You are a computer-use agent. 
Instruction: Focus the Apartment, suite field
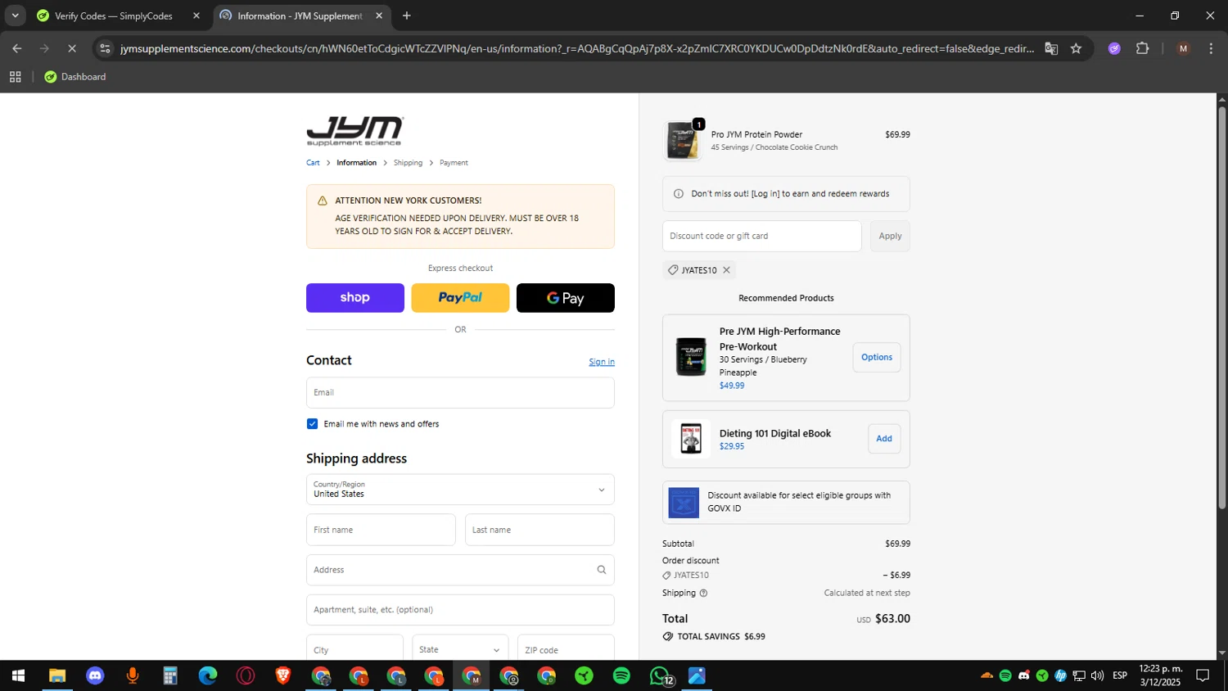coord(460,610)
